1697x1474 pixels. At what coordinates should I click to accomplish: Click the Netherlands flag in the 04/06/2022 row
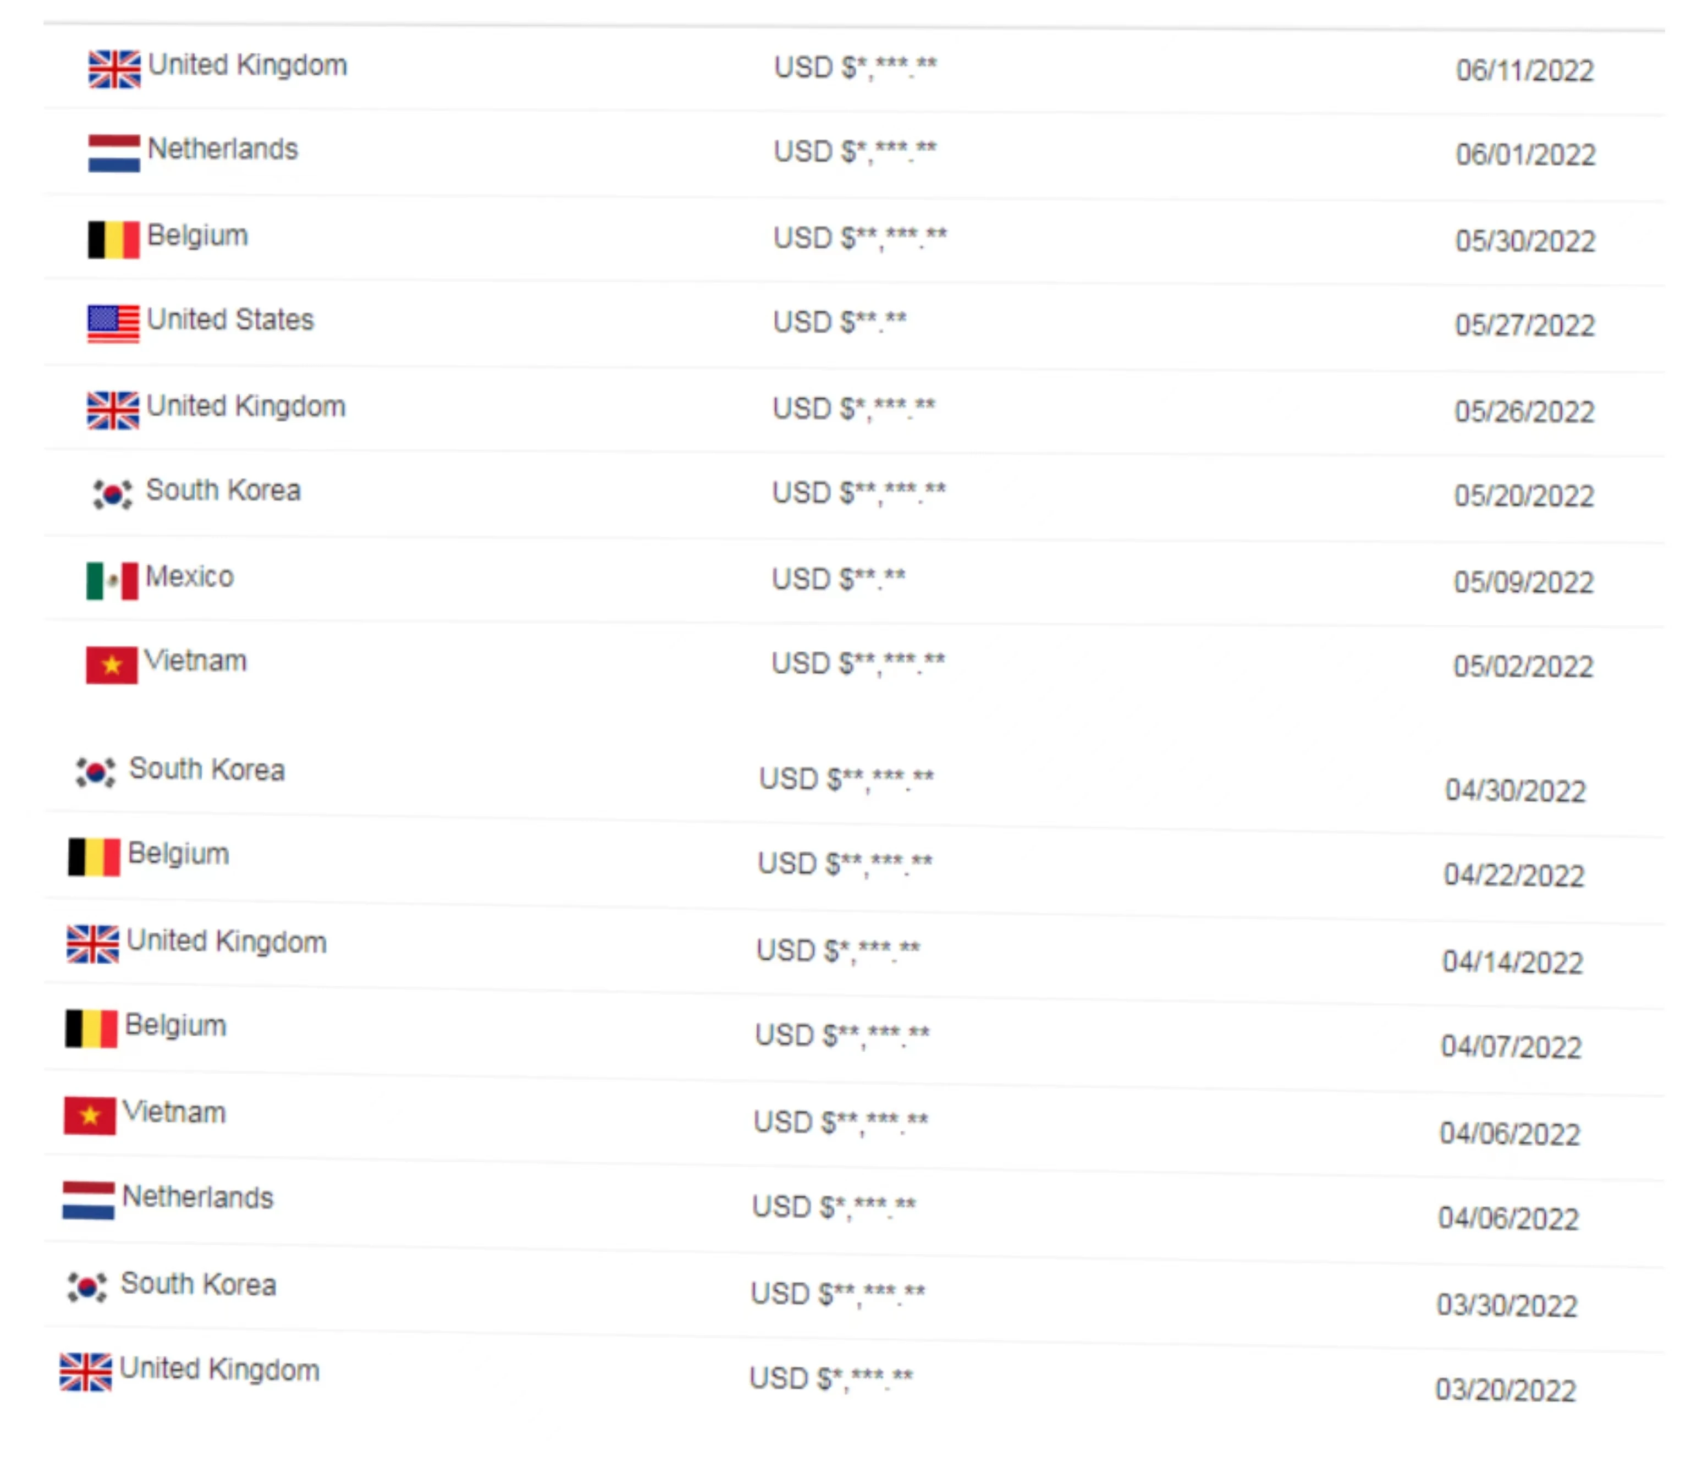click(x=88, y=1201)
